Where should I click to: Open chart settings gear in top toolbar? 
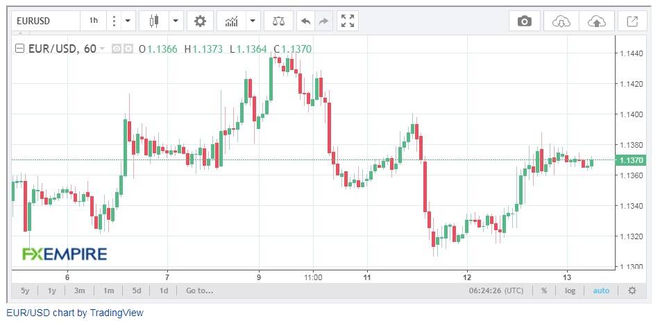click(200, 21)
